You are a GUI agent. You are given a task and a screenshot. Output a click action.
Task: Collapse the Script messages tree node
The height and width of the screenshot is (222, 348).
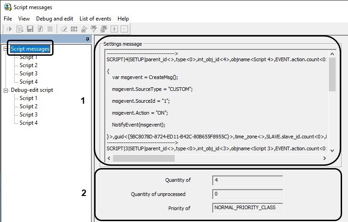[x=6, y=49]
